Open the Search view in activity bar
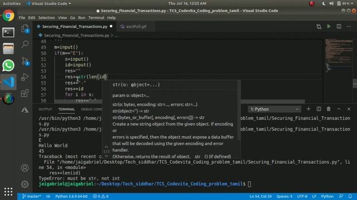Screen dimensions: 357x200 click(25, 44)
